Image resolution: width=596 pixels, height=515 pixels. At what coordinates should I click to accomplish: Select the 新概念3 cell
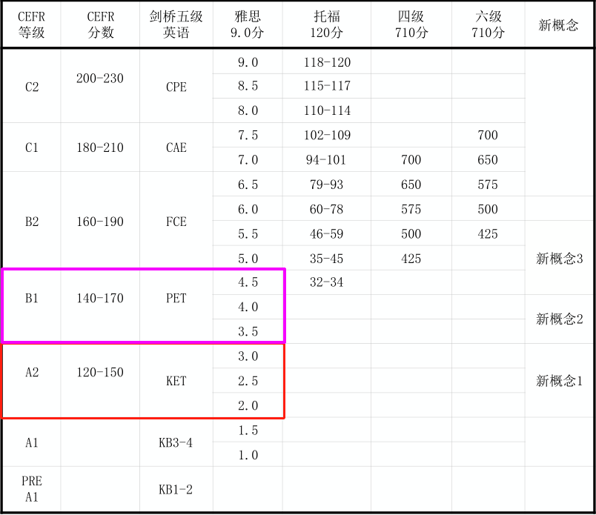(558, 258)
